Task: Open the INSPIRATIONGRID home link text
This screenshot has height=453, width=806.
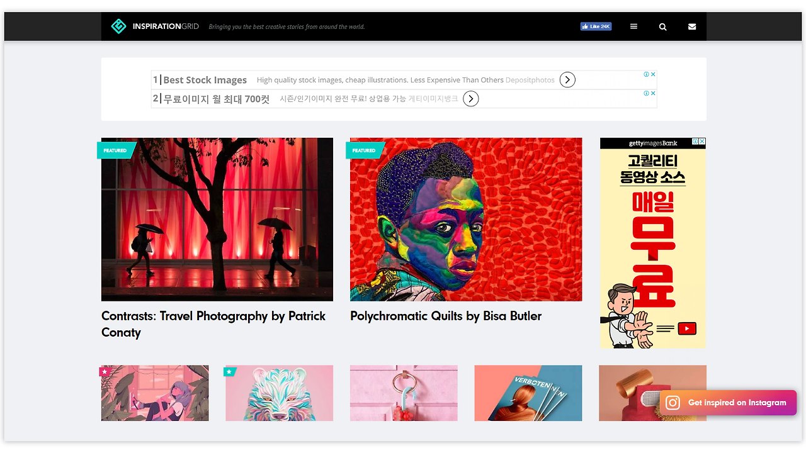Action: 166,26
